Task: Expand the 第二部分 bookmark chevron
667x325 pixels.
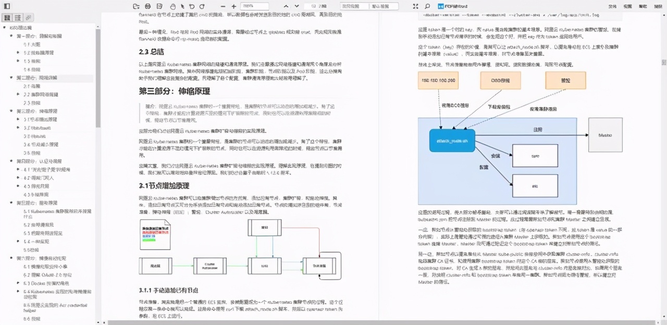Action: [11, 78]
